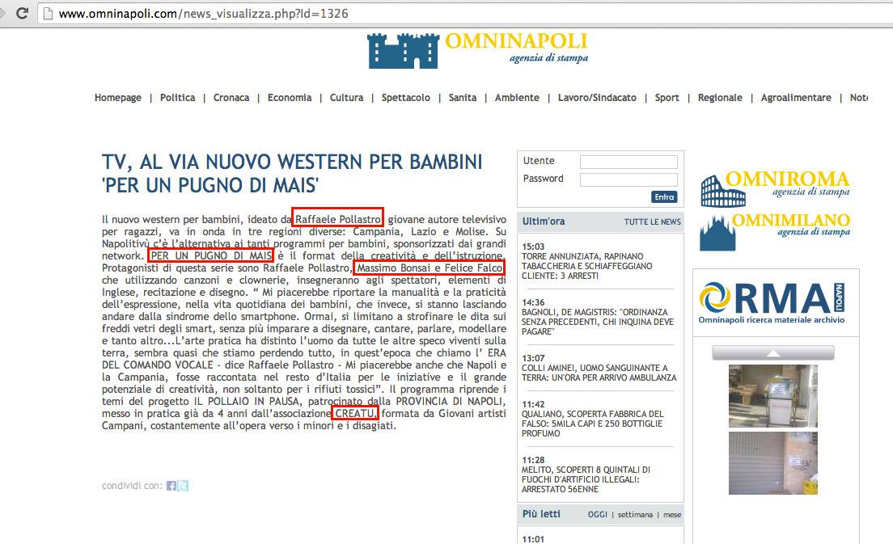Image resolution: width=893 pixels, height=544 pixels.
Task: Open the Agroalimentare section
Action: tap(796, 97)
